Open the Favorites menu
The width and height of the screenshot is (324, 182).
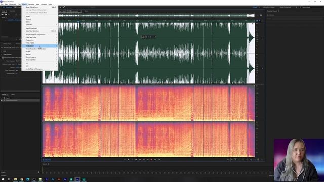pos(31,4)
